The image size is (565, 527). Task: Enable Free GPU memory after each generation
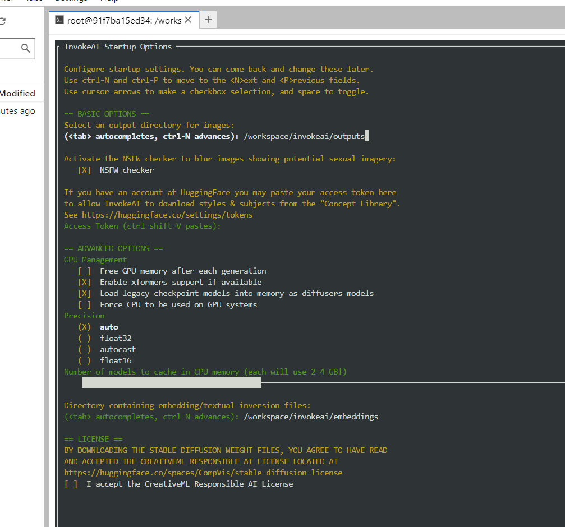[84, 271]
